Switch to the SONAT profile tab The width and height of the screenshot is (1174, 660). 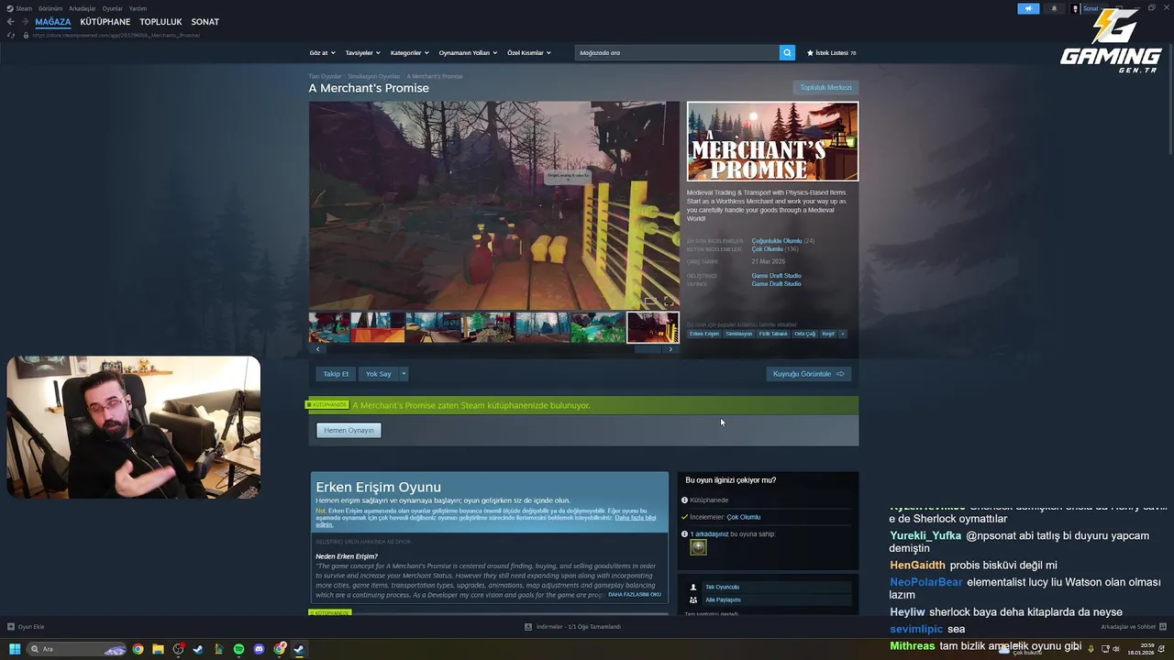(205, 22)
